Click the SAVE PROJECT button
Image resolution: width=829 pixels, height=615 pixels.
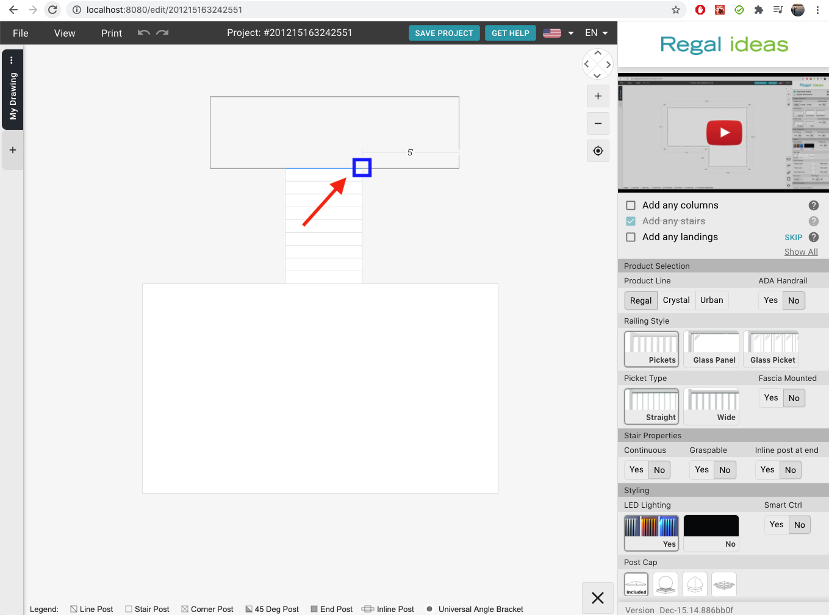[443, 33]
